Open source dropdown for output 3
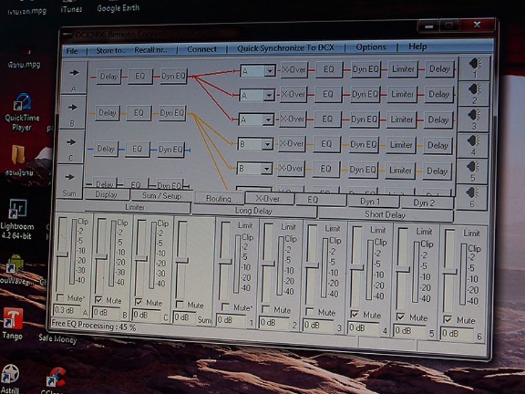The width and height of the screenshot is (525, 394). tap(268, 120)
